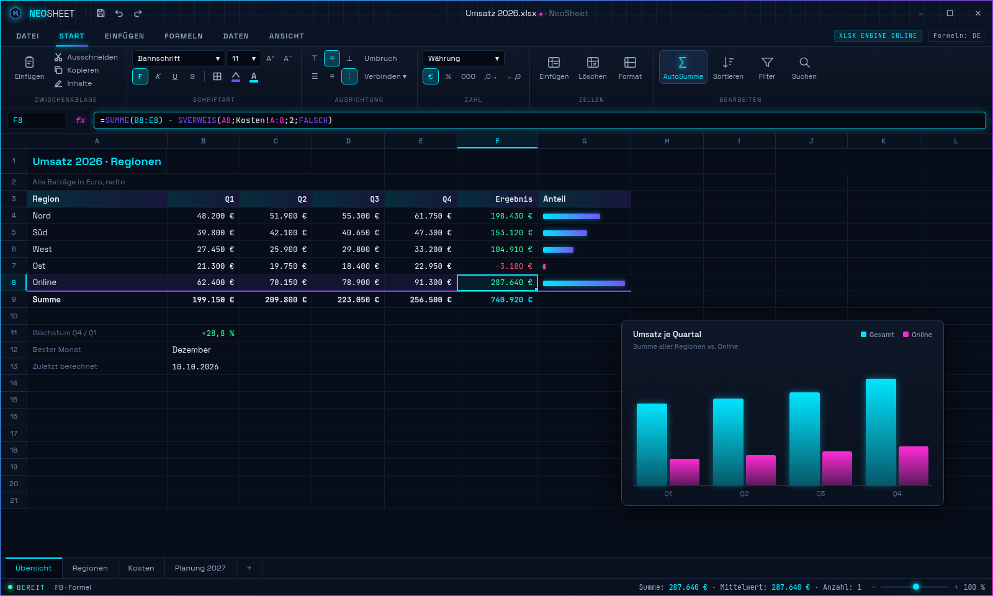Open the Format cells tool
The height and width of the screenshot is (596, 993).
(630, 67)
